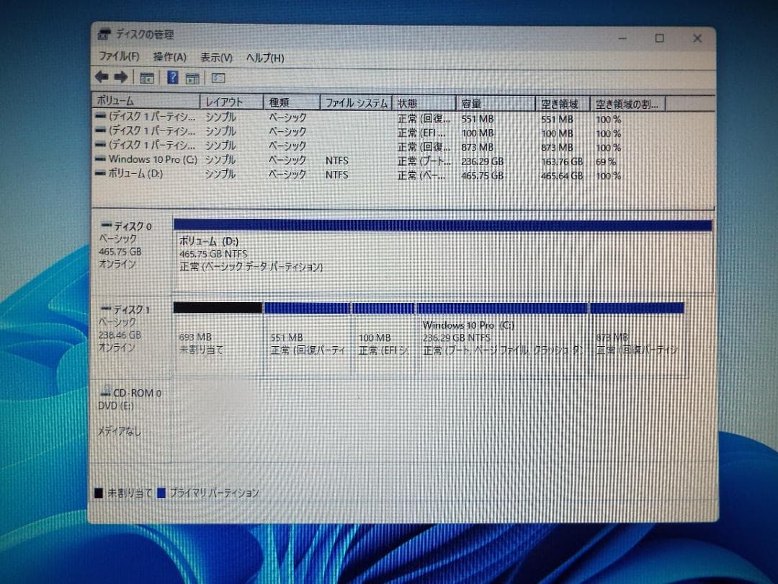Open help using the blue question mark icon
This screenshot has width=778, height=584.
coord(172,76)
